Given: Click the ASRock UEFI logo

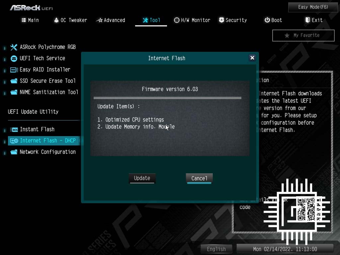Looking at the screenshot, I should click(x=31, y=8).
